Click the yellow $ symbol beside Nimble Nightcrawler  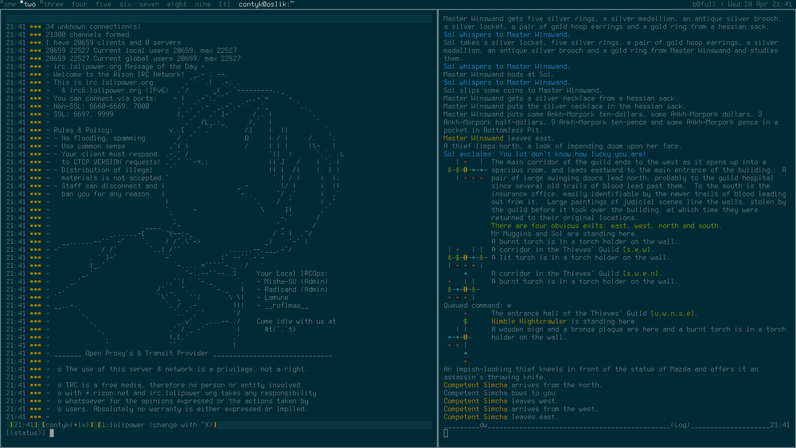pyautogui.click(x=465, y=322)
